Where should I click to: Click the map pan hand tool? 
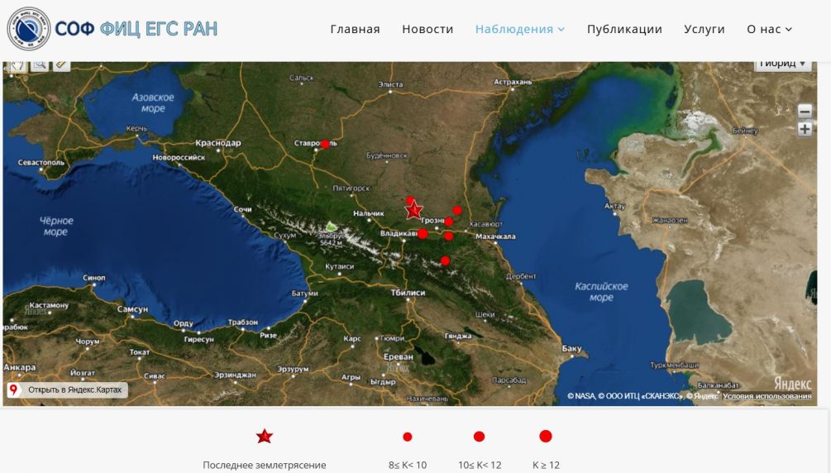pyautogui.click(x=17, y=65)
